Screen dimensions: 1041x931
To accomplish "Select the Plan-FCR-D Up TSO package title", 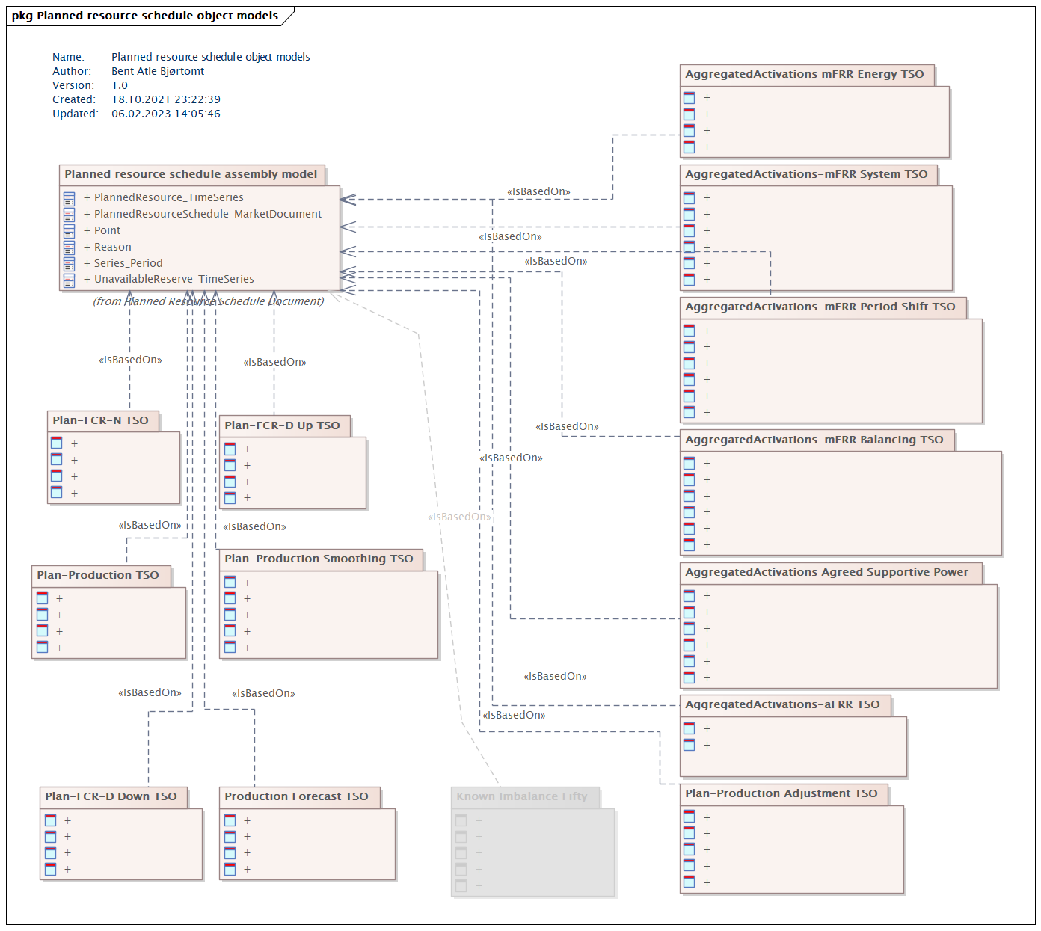I will point(282,425).
